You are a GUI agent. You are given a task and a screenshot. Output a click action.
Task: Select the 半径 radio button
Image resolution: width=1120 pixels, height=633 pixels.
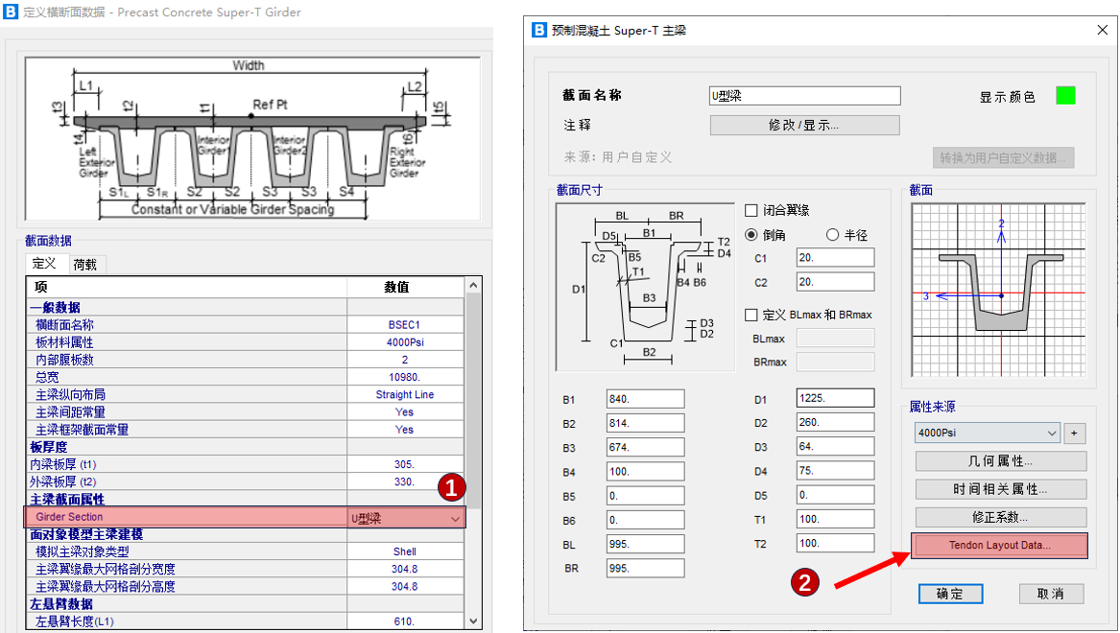tap(833, 235)
